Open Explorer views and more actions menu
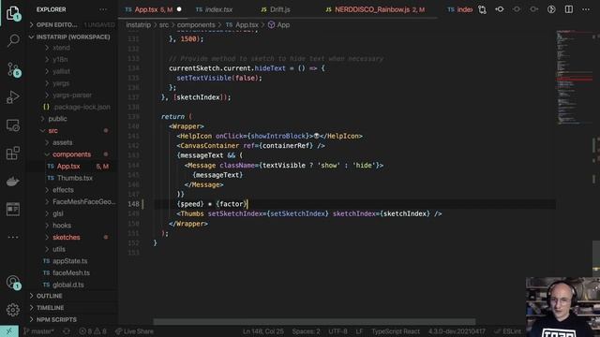Screen dimensions: 600x337 (x=103, y=9)
